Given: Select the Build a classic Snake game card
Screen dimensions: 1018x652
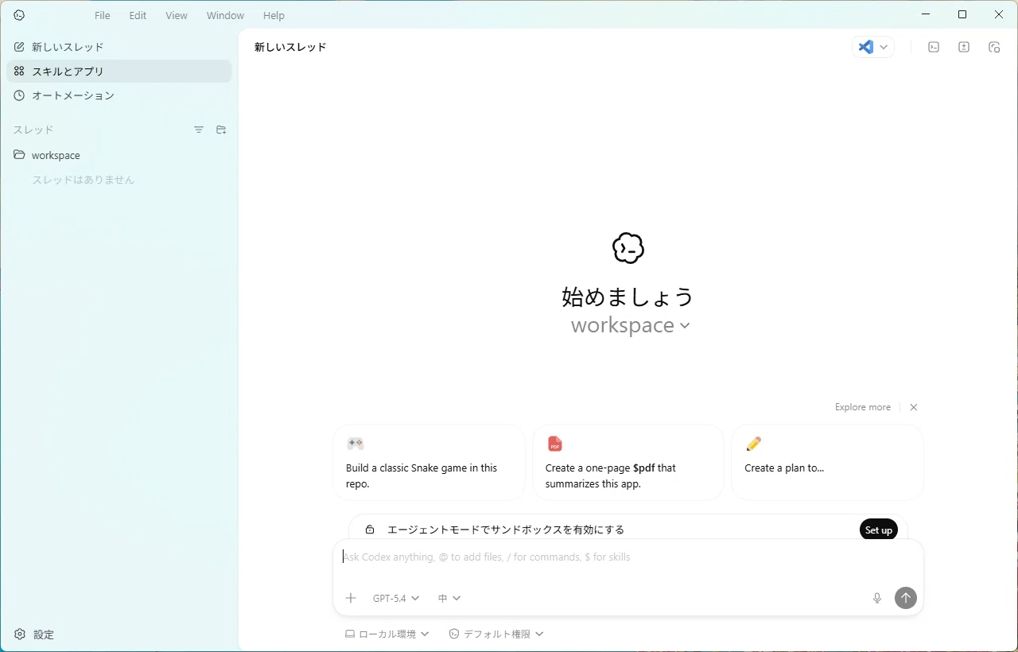Looking at the screenshot, I should point(429,463).
